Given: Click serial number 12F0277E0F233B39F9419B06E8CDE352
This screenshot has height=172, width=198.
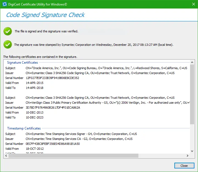Looking at the screenshot, I should [52, 78].
